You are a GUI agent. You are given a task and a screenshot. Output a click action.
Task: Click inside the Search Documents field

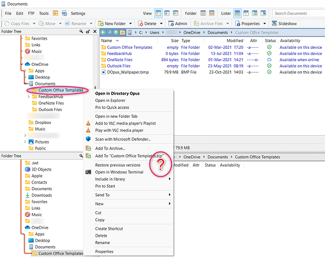point(298,13)
